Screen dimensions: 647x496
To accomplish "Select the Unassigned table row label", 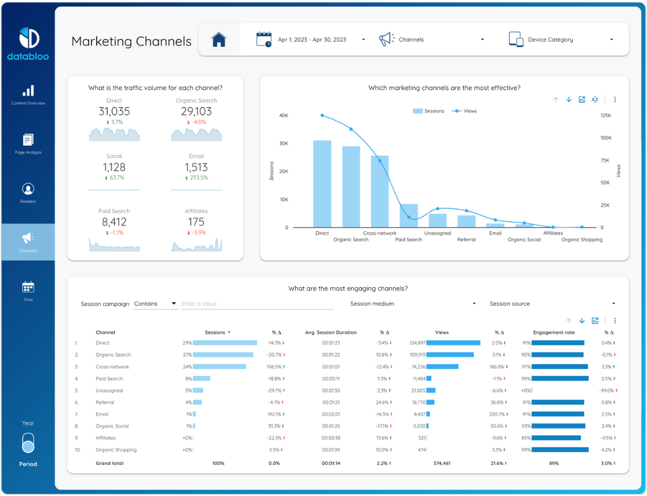I will coord(109,391).
